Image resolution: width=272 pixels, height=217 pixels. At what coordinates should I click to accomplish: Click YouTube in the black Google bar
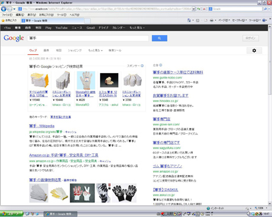pyautogui.click(x=61, y=28)
